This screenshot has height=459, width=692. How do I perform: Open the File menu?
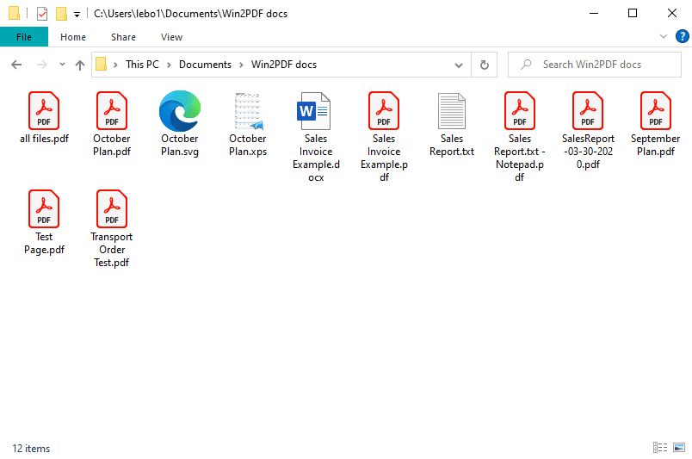[24, 37]
